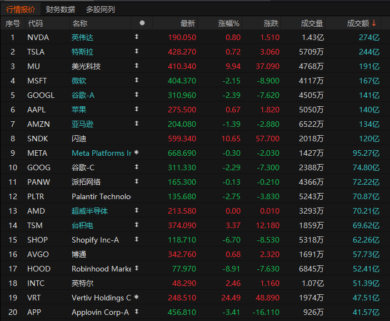This screenshot has height=321, width=390.
Task: Click the up-down marker icon in the AMD row
Action: pyautogui.click(x=137, y=210)
